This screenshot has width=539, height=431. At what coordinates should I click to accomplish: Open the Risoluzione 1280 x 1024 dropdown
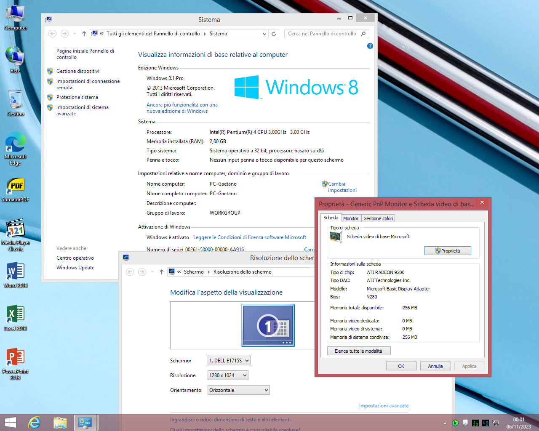coord(228,375)
